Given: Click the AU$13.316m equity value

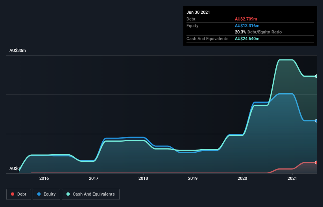Looking at the screenshot, I should pos(247,26).
